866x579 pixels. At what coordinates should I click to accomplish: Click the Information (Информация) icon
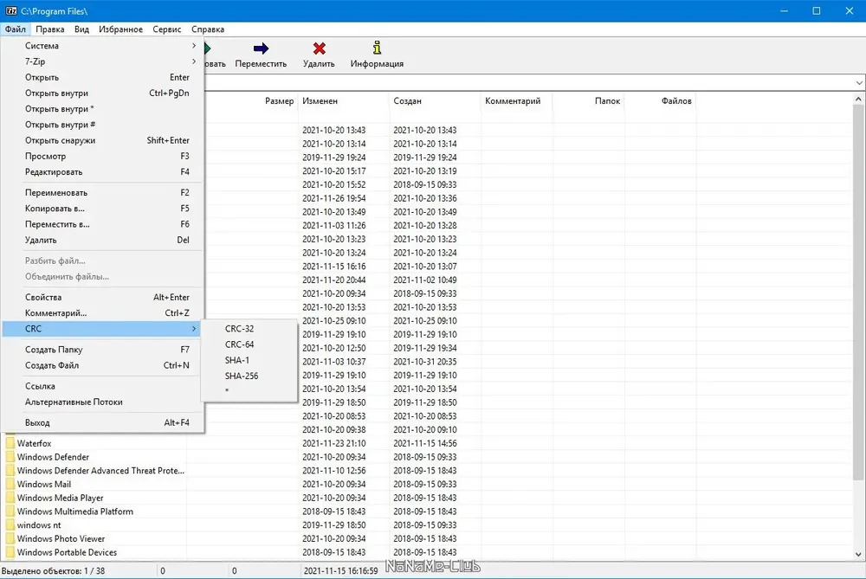coord(377,48)
